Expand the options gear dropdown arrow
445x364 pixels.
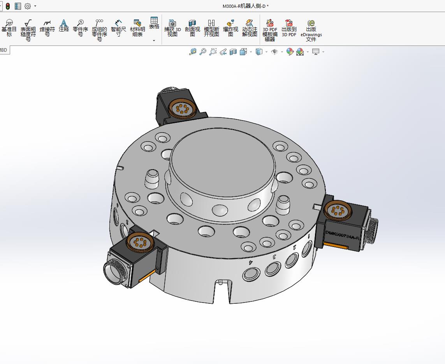pos(35,6)
